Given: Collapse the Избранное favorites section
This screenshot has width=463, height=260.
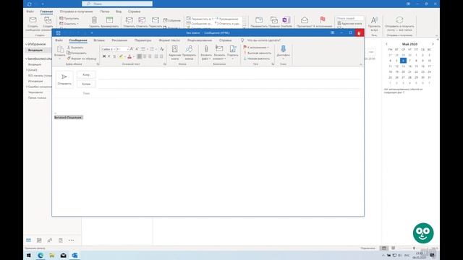Looking at the screenshot, I should tap(27, 44).
